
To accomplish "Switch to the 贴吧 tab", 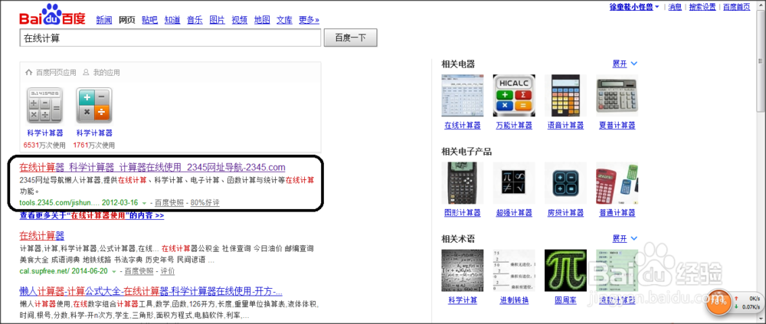I will (x=150, y=20).
